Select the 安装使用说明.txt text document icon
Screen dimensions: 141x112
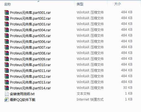click(7, 94)
